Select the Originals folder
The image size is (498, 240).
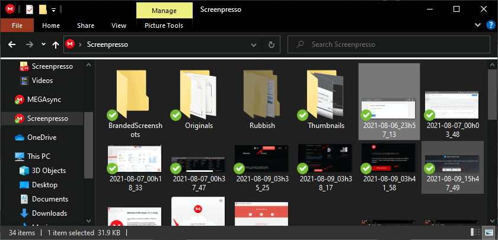point(199,100)
